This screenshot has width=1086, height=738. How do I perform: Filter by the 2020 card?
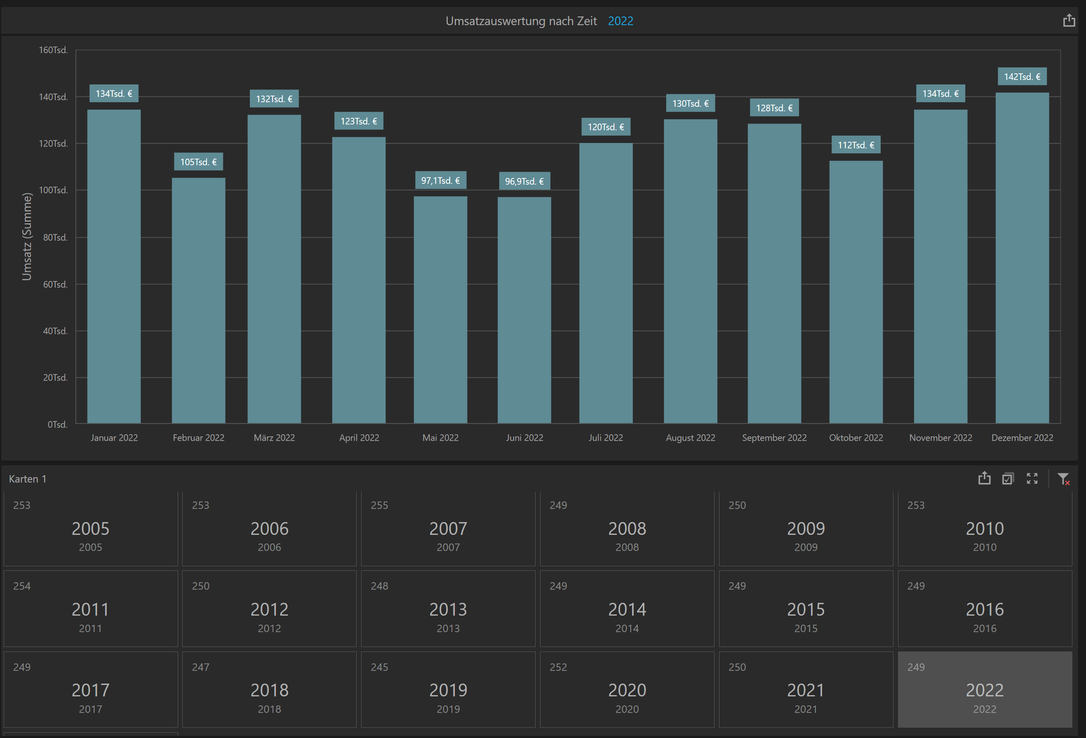tap(627, 689)
